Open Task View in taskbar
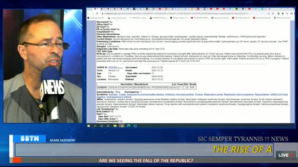The image size is (298, 167). tap(108, 126)
